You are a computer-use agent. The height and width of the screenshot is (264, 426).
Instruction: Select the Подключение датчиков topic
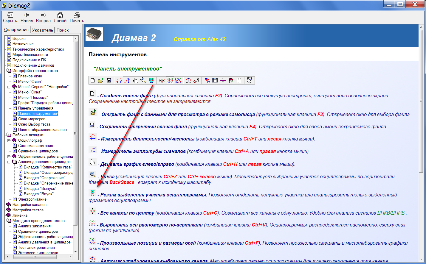point(33,65)
